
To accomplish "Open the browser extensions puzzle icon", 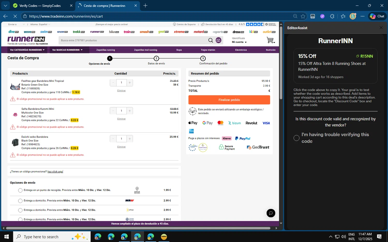I will pyautogui.click(x=332, y=16).
